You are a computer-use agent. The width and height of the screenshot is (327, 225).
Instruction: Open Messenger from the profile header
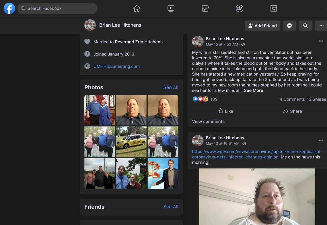tap(289, 25)
